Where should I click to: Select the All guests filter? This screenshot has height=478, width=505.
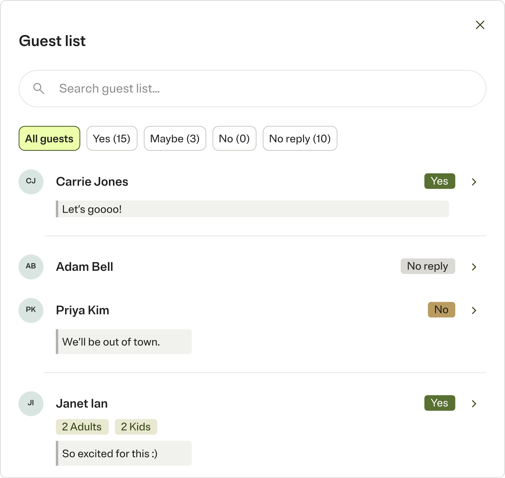click(49, 139)
